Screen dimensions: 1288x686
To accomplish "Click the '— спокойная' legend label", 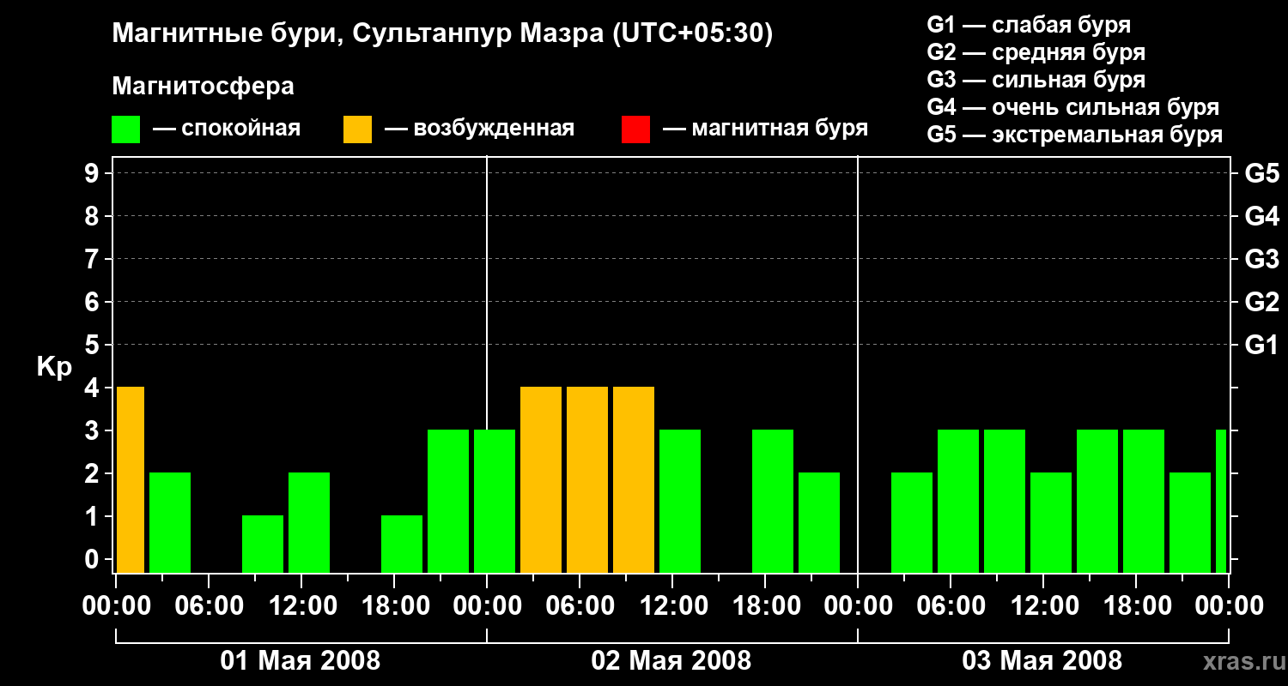I will click(x=227, y=129).
